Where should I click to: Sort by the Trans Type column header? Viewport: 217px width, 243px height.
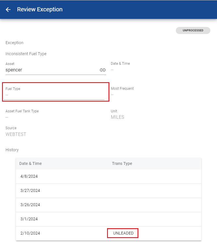click(122, 163)
